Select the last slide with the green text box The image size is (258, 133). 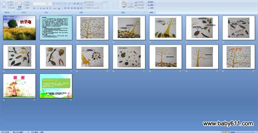[x=56, y=86]
